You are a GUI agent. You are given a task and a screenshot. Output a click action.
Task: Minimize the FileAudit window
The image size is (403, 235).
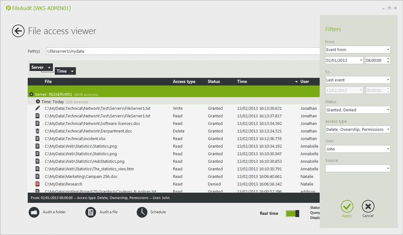tap(383, 8)
